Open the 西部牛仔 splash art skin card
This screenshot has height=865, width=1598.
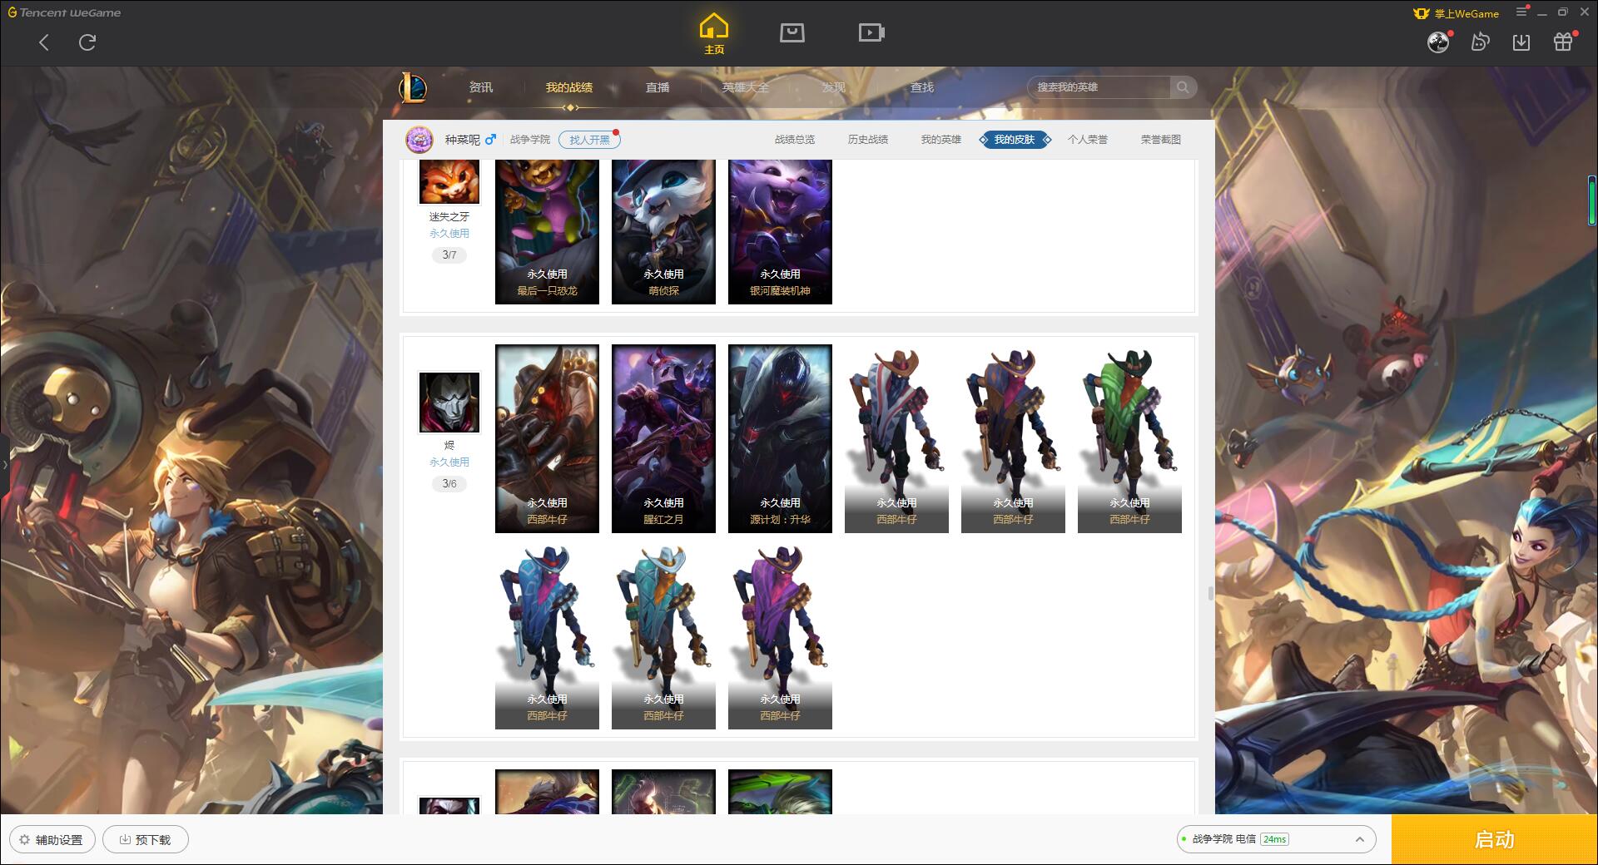click(x=547, y=438)
